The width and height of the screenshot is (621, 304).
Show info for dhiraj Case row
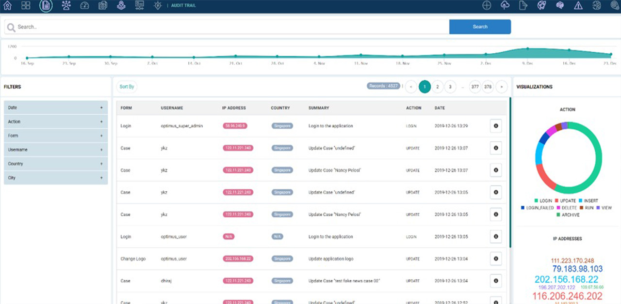click(496, 281)
